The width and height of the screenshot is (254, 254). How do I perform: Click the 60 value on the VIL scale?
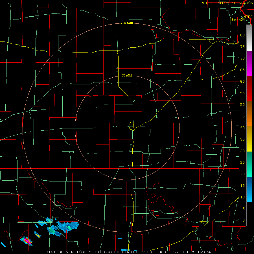click(x=242, y=82)
